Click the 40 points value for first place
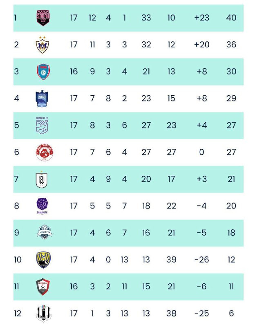Viewport: 257px width, 327px height. point(231,18)
